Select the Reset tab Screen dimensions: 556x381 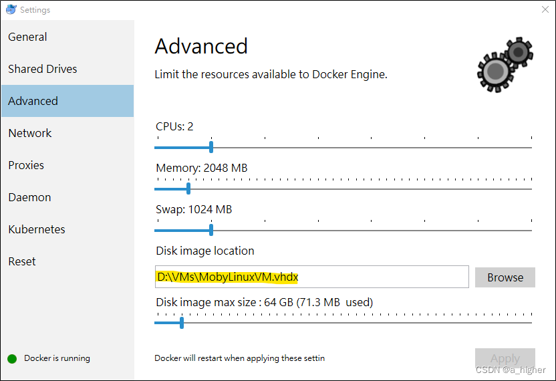(22, 261)
